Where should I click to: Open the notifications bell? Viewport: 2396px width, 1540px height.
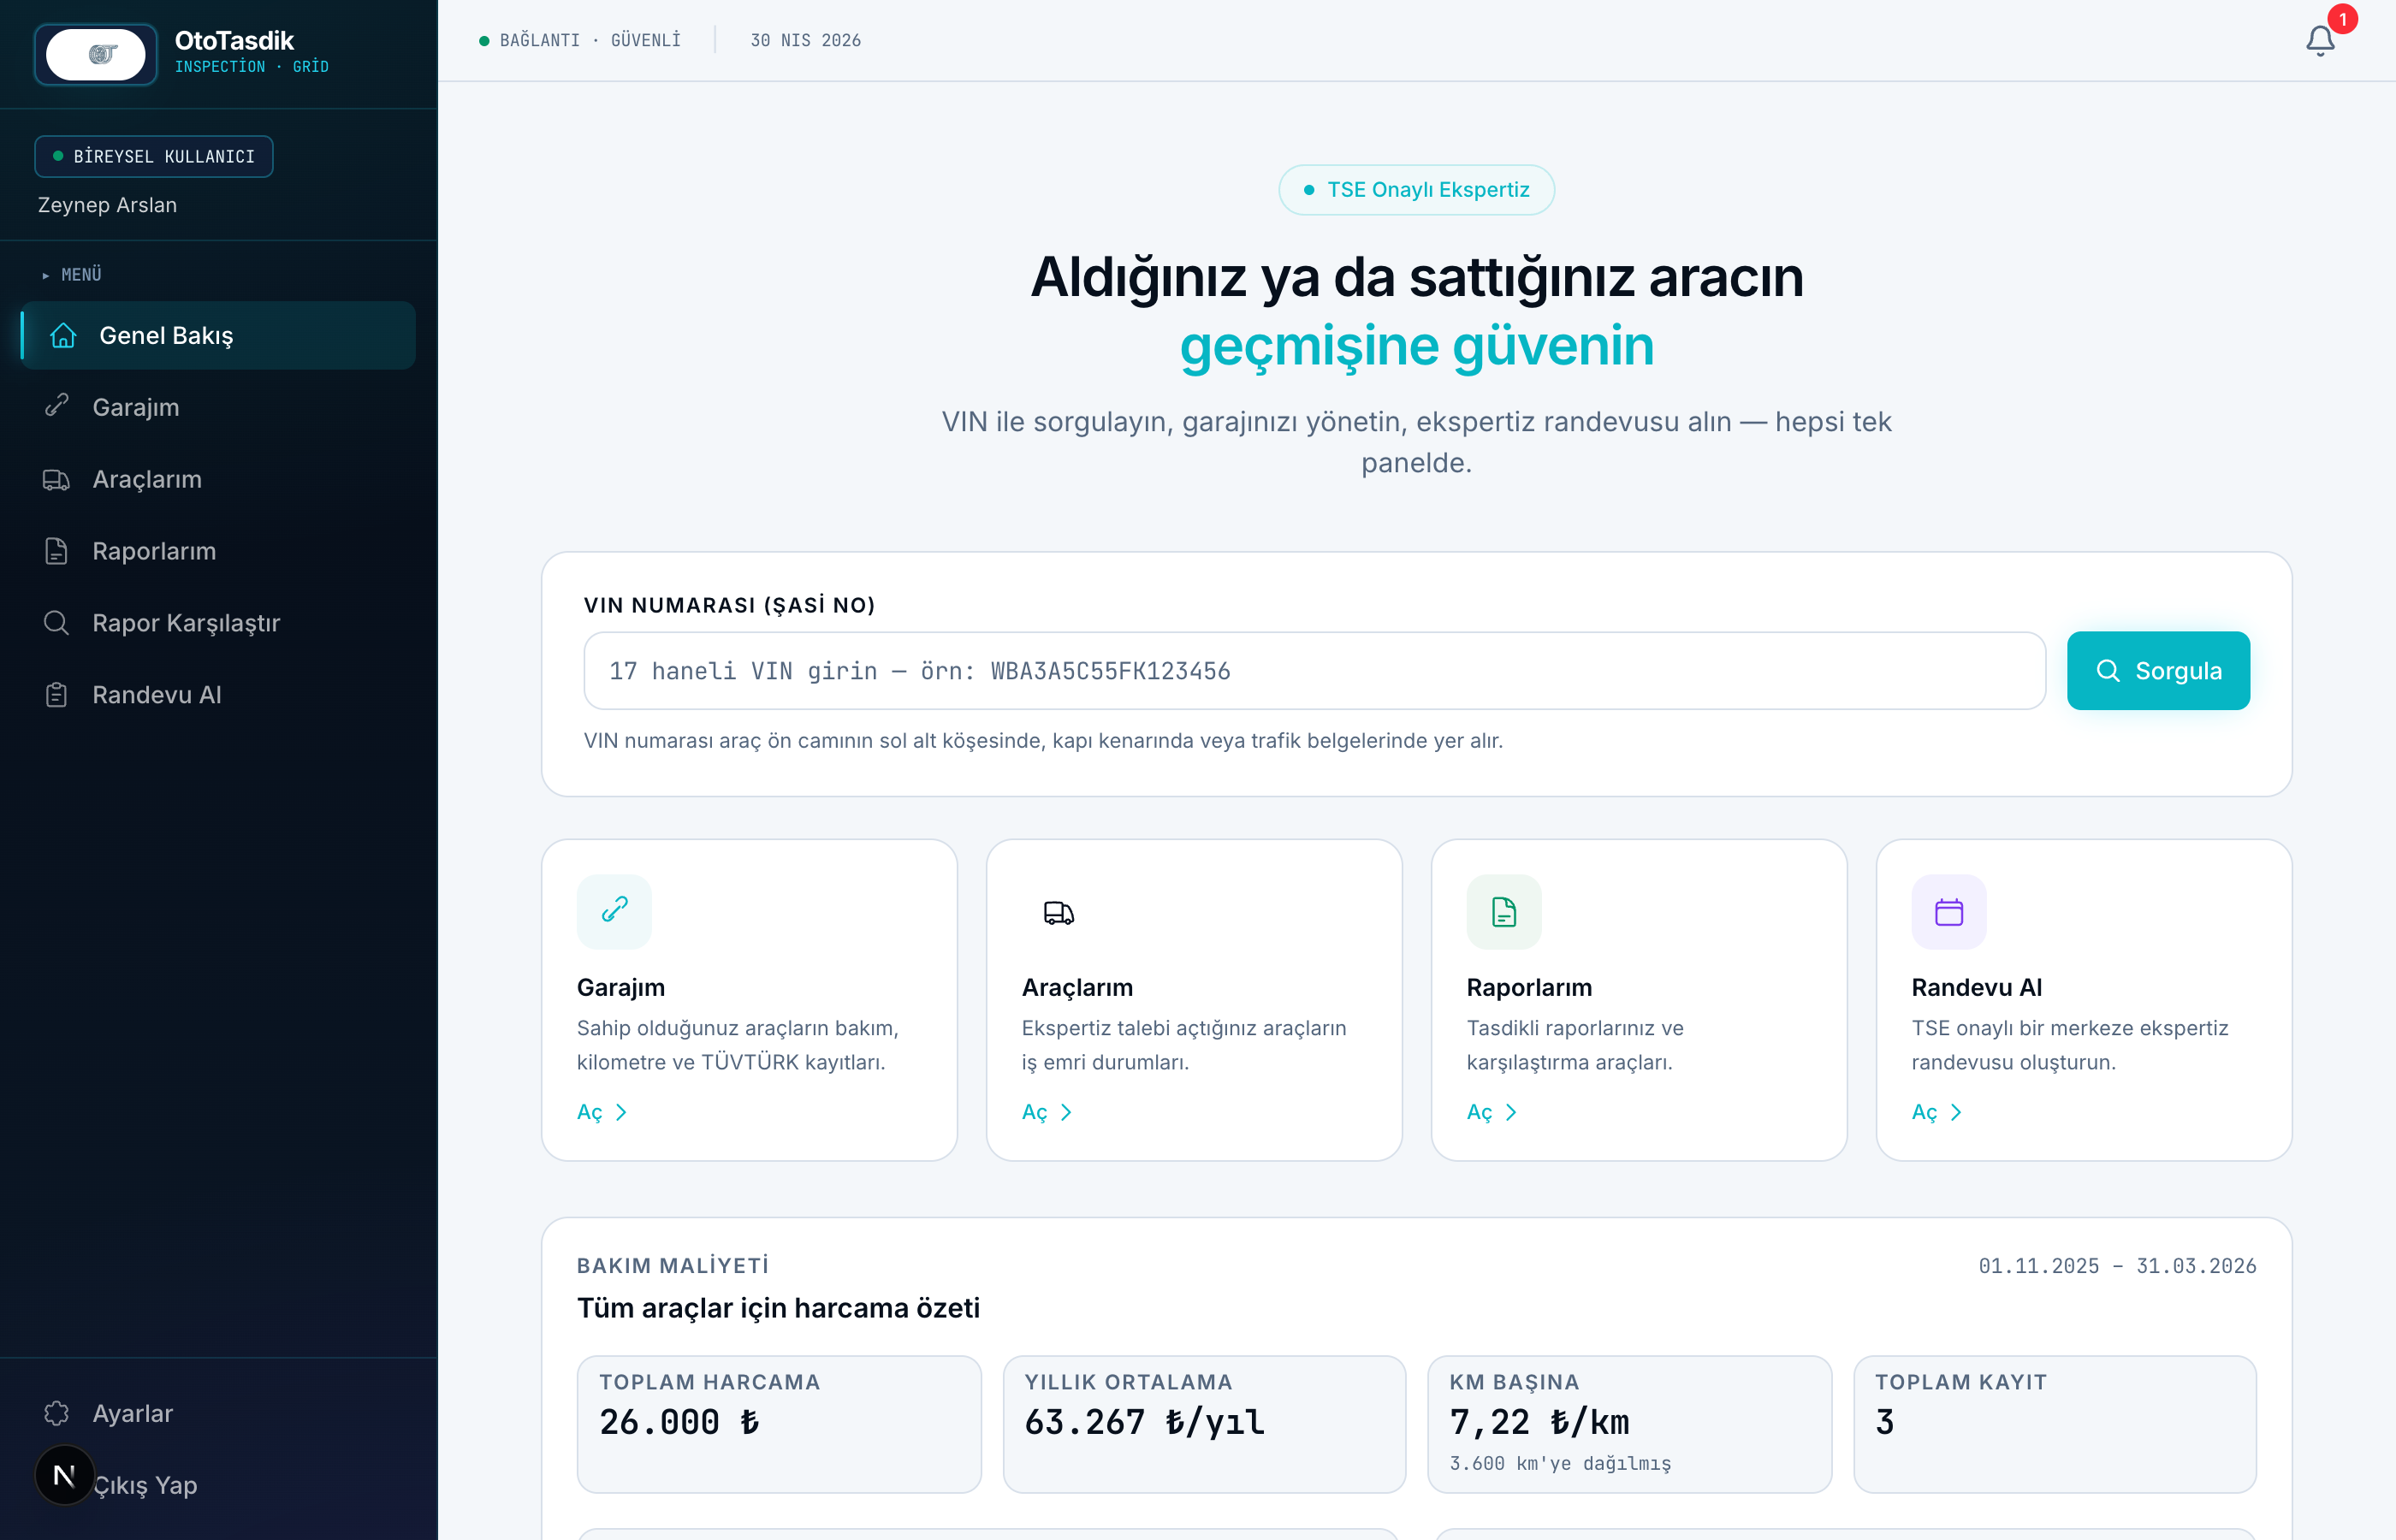(2320, 41)
